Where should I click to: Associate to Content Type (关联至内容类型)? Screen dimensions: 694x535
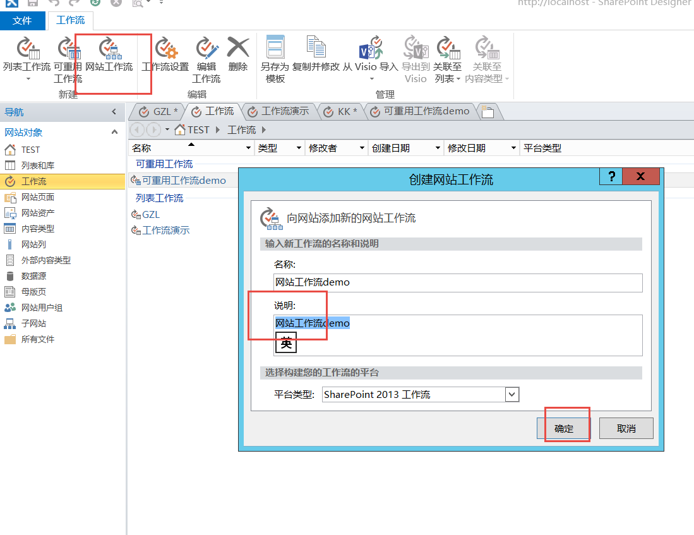click(487, 60)
